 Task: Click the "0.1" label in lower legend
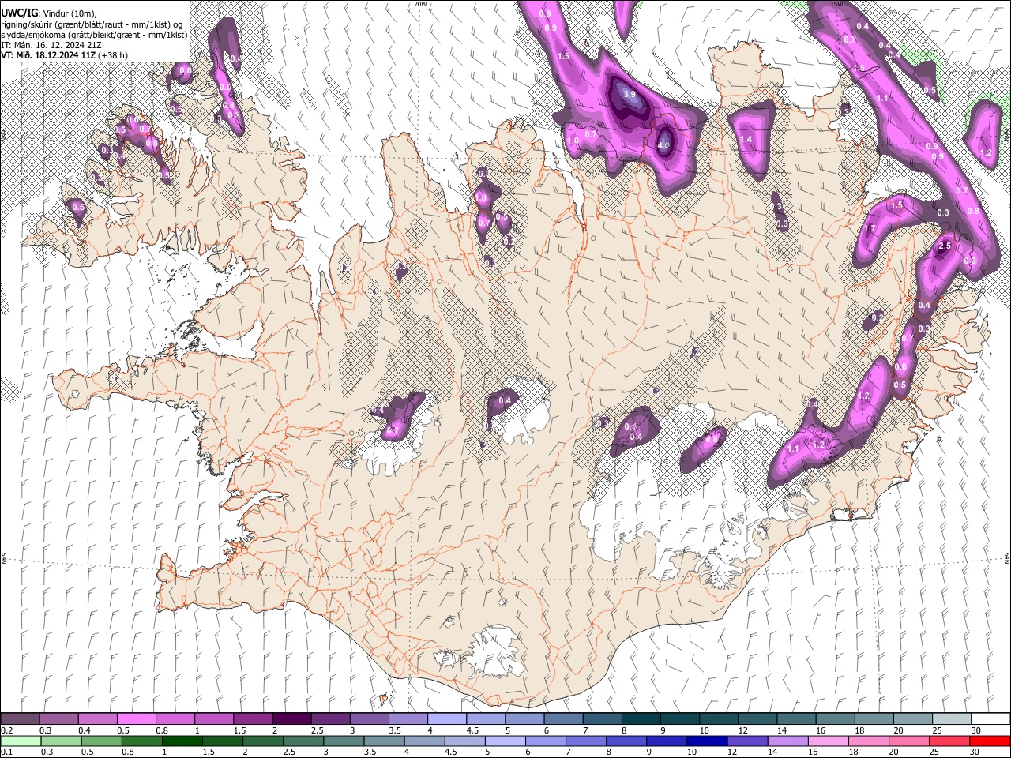point(6,752)
